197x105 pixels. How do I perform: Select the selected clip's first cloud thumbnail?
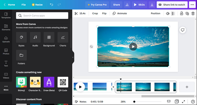[x=124, y=87]
